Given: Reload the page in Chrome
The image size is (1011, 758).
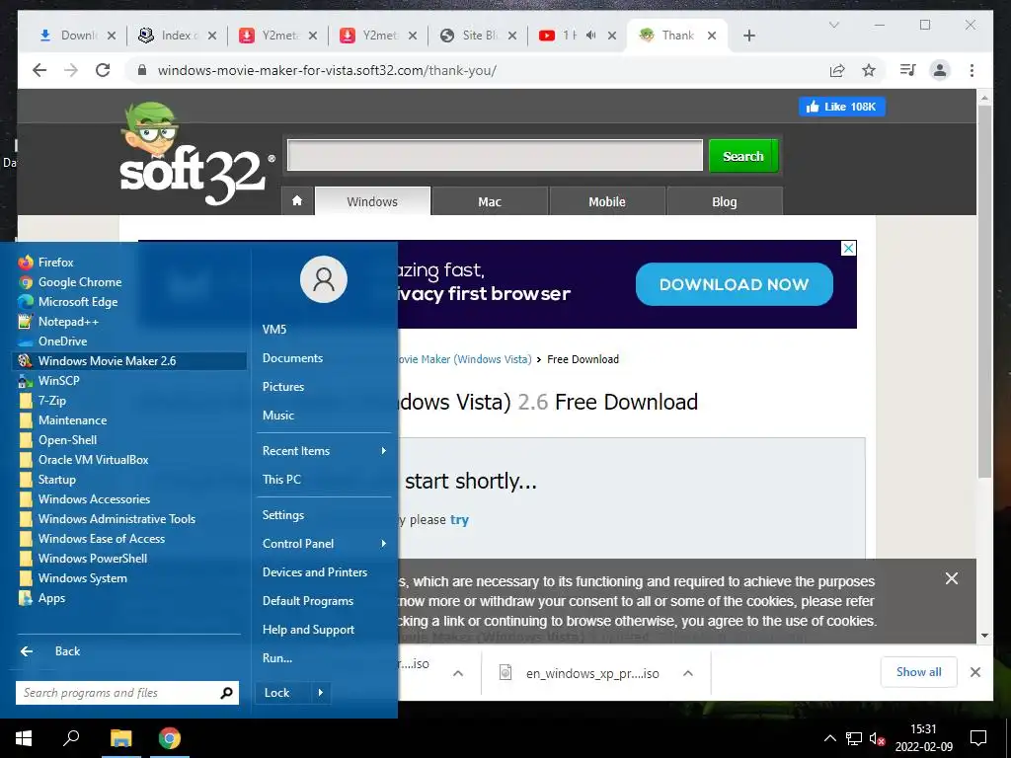Looking at the screenshot, I should 103,70.
